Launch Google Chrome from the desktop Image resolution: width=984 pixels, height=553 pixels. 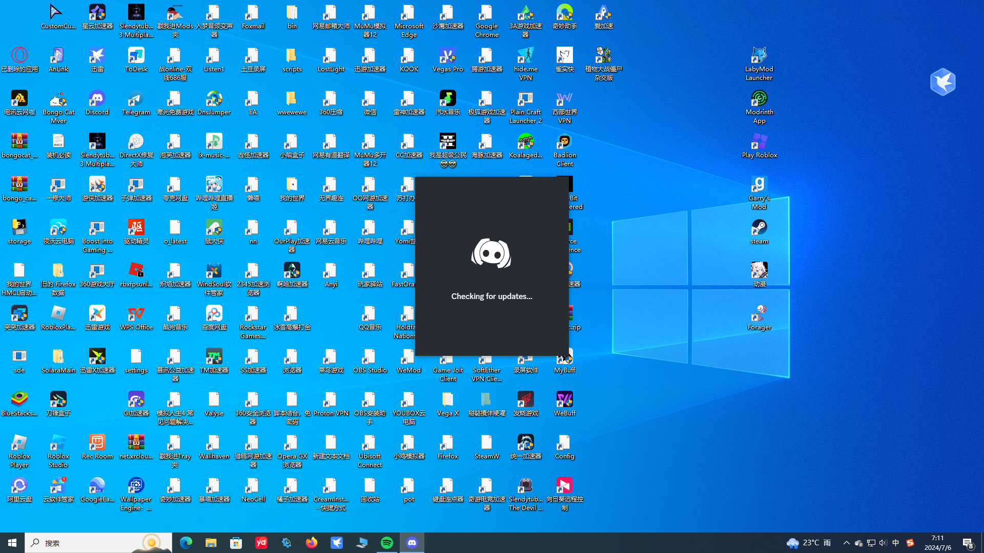pos(486,20)
